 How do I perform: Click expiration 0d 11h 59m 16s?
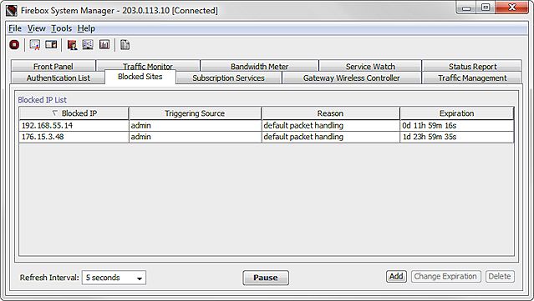(456, 125)
